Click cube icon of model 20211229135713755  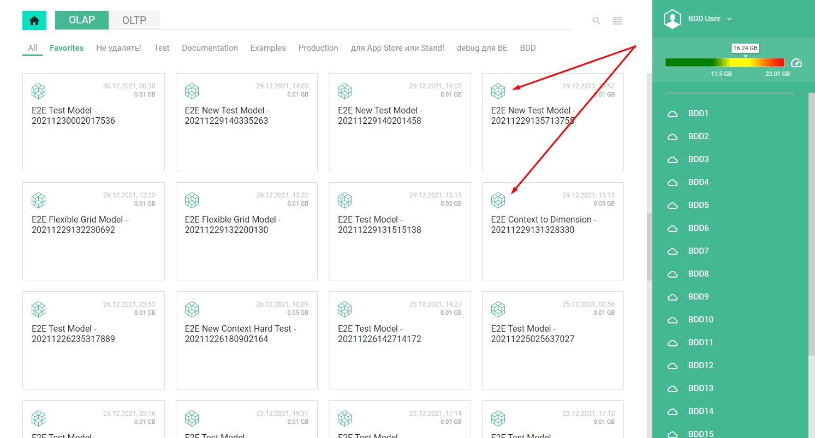498,91
